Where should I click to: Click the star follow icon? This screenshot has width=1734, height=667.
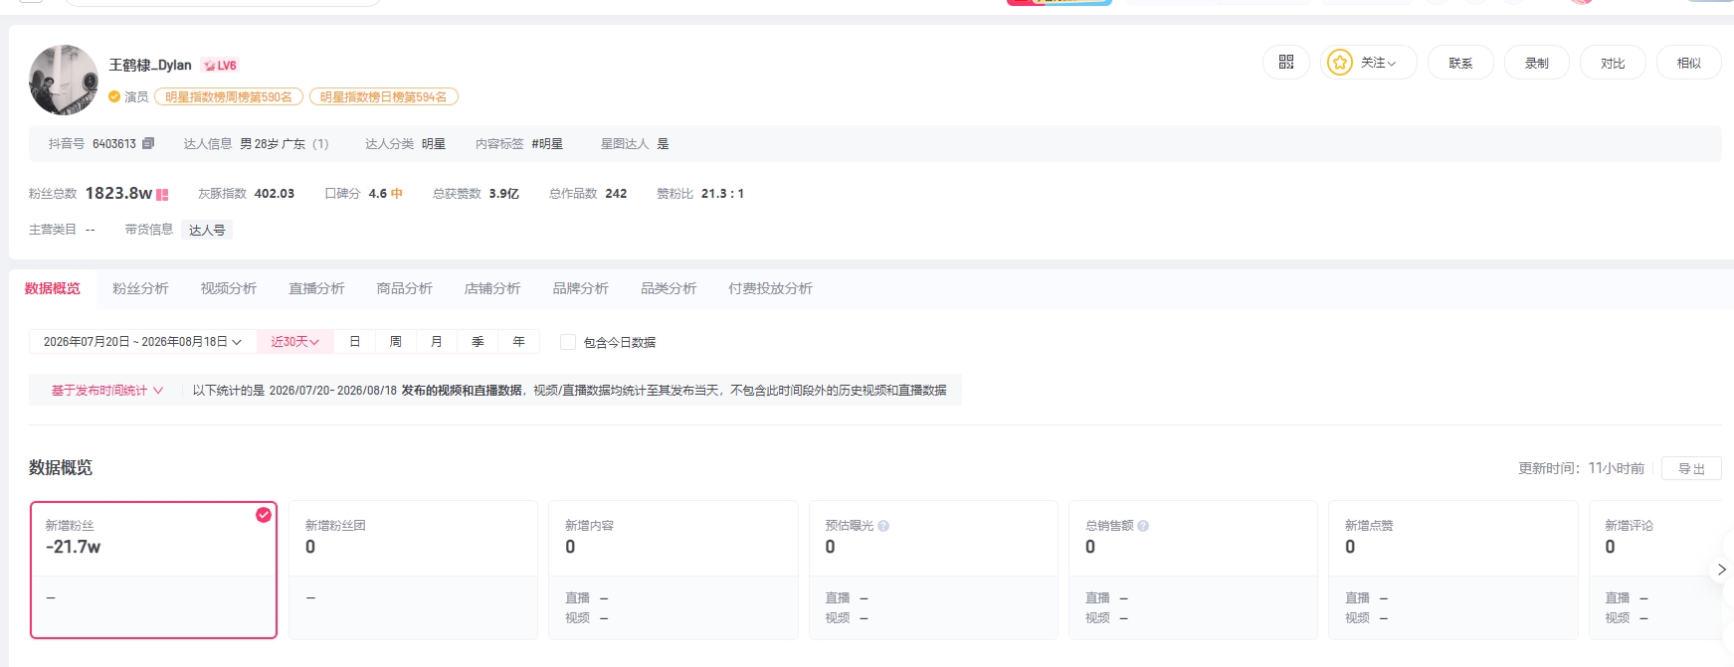[1340, 63]
